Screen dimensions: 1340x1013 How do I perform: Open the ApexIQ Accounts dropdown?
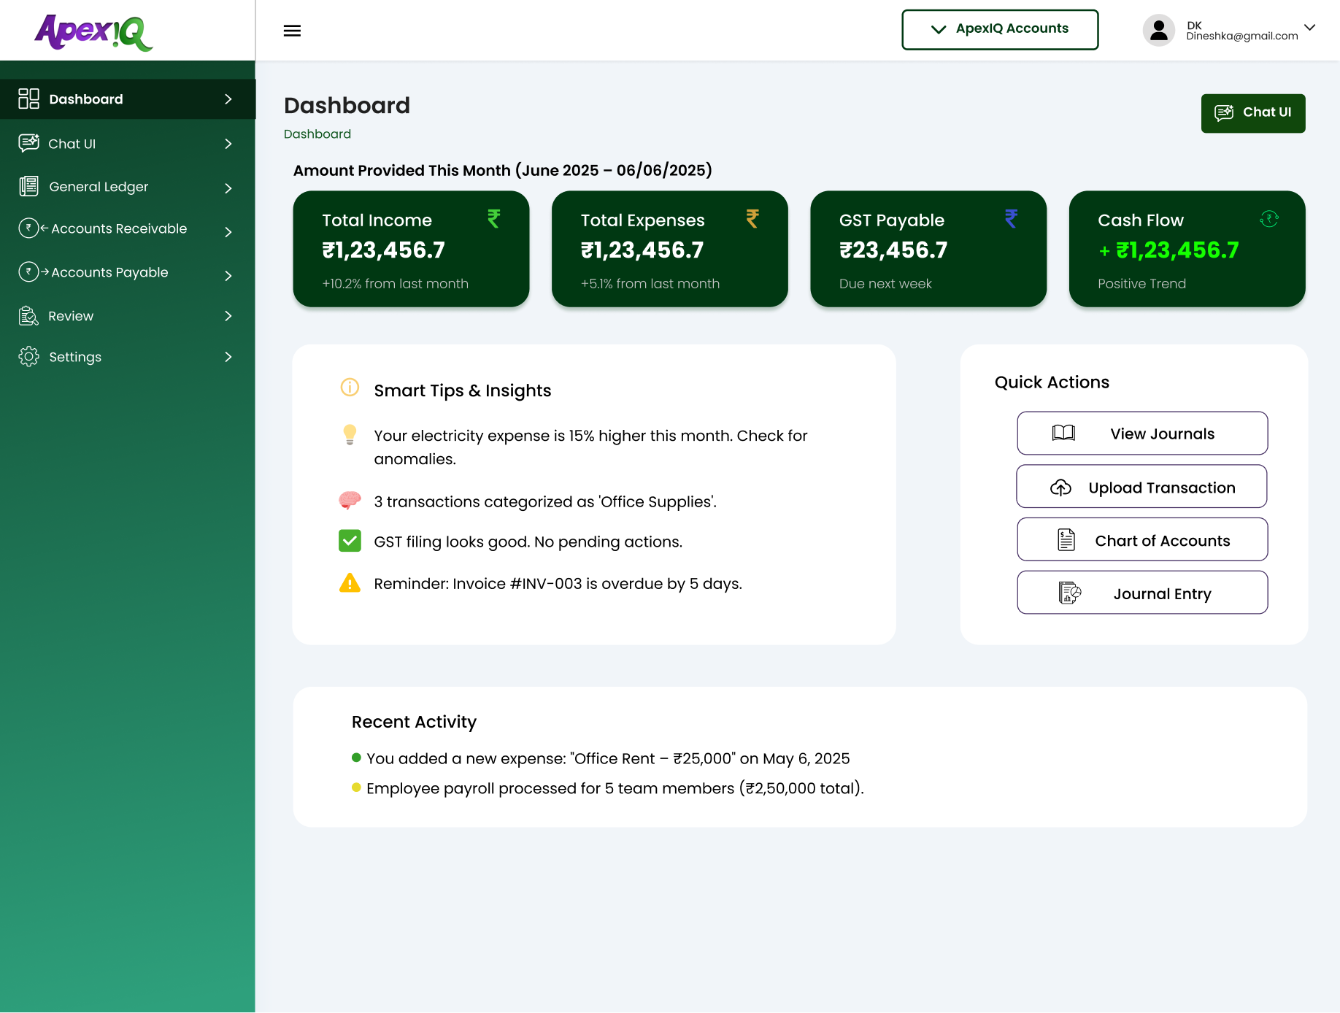(999, 29)
